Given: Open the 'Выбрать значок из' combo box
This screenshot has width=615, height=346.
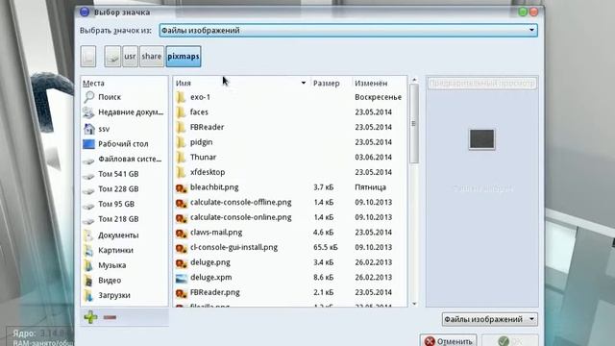Looking at the screenshot, I should tap(348, 30).
